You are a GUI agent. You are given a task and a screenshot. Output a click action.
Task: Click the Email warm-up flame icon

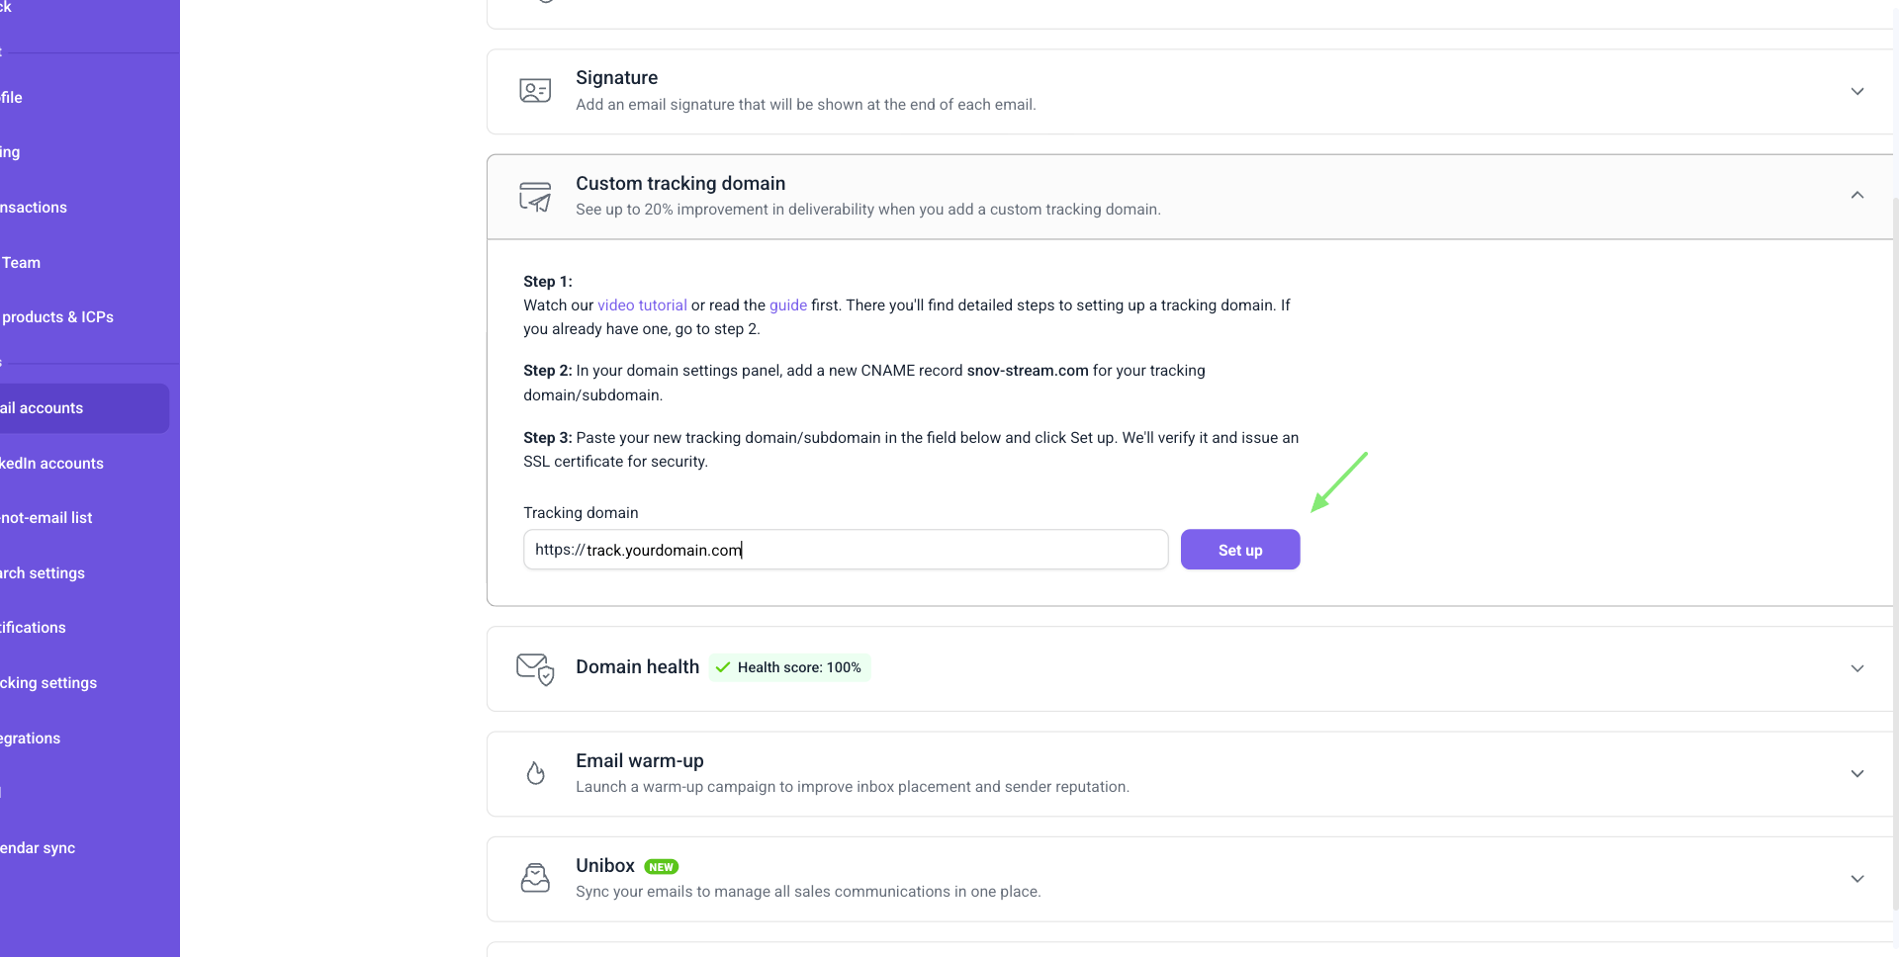point(535,773)
